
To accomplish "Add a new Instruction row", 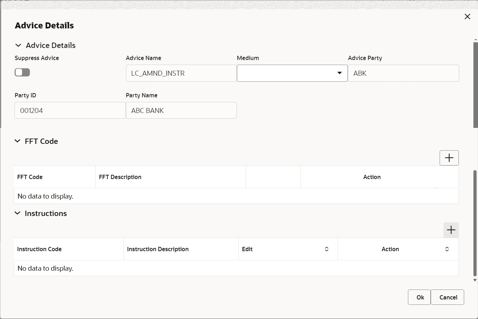I will (451, 230).
